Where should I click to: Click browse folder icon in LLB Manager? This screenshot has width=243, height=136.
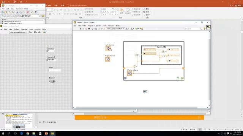pos(43,16)
